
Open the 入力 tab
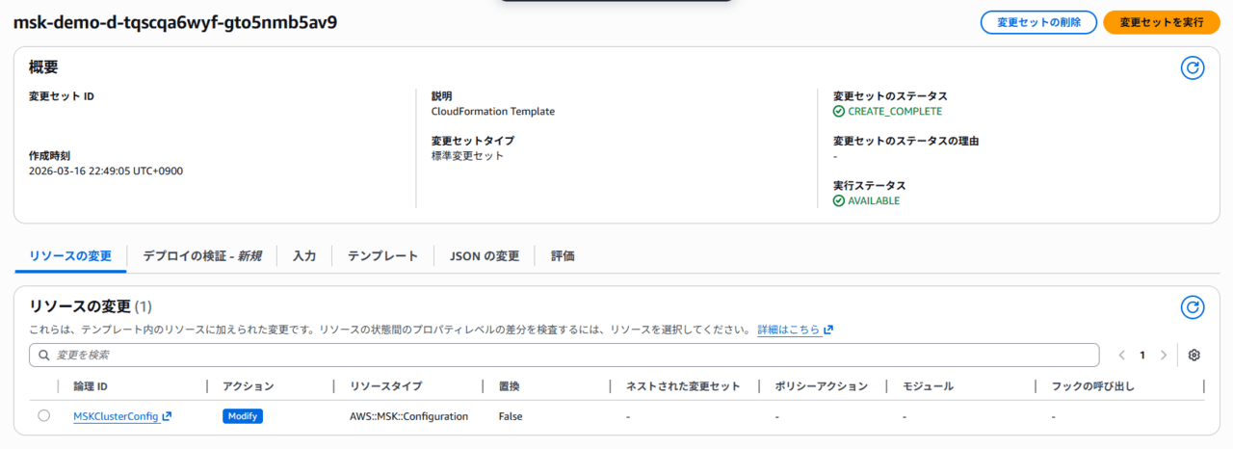304,256
